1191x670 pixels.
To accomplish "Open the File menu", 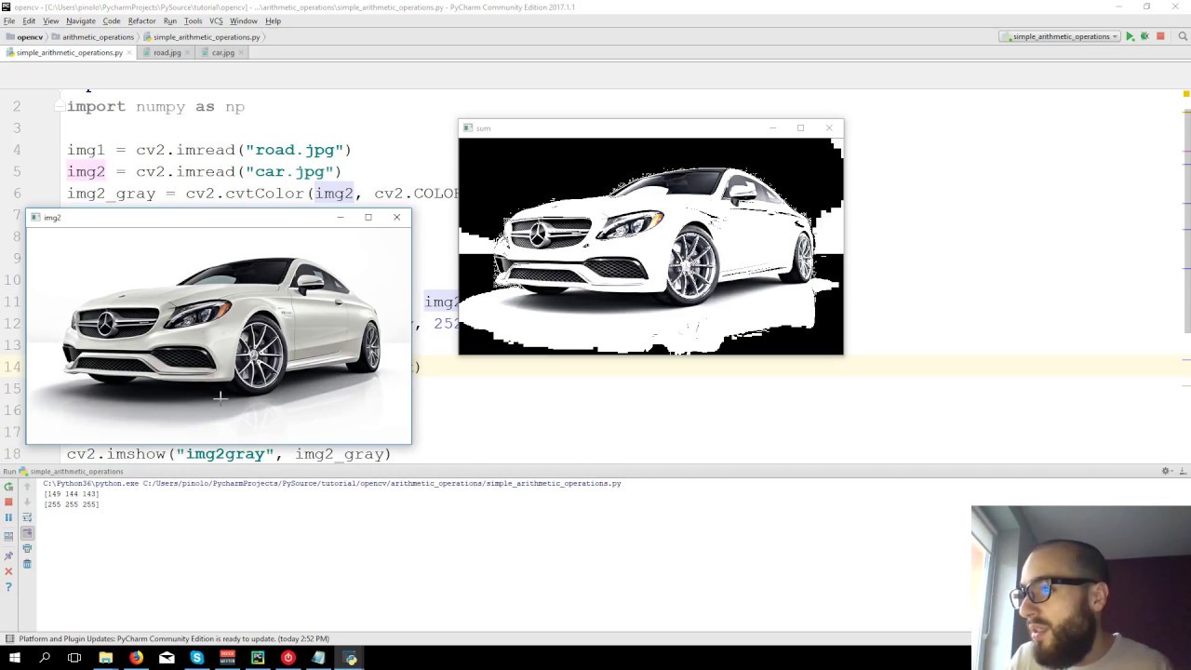I will click(9, 20).
